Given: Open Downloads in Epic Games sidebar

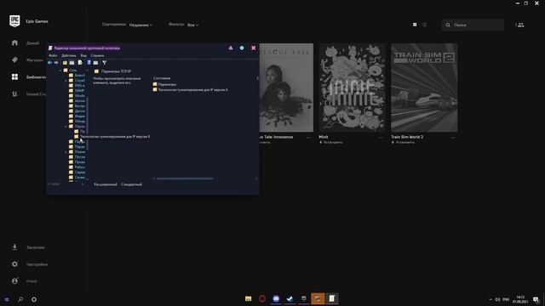Looking at the screenshot, I should pyautogui.click(x=28, y=247).
